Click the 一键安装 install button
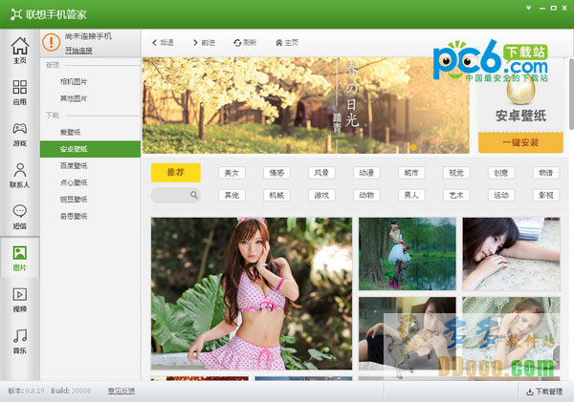The width and height of the screenshot is (574, 402). tap(520, 142)
